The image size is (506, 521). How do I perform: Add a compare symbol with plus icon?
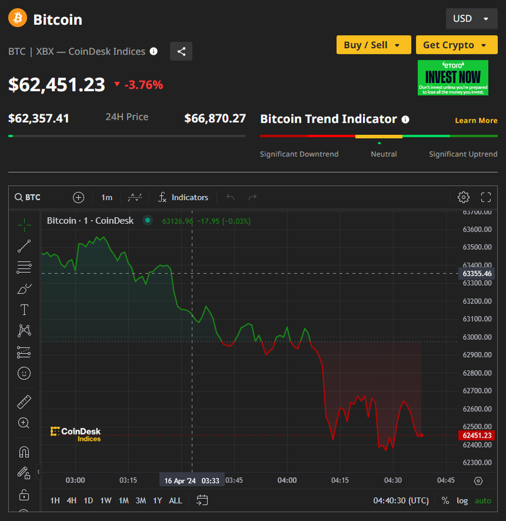coord(78,197)
